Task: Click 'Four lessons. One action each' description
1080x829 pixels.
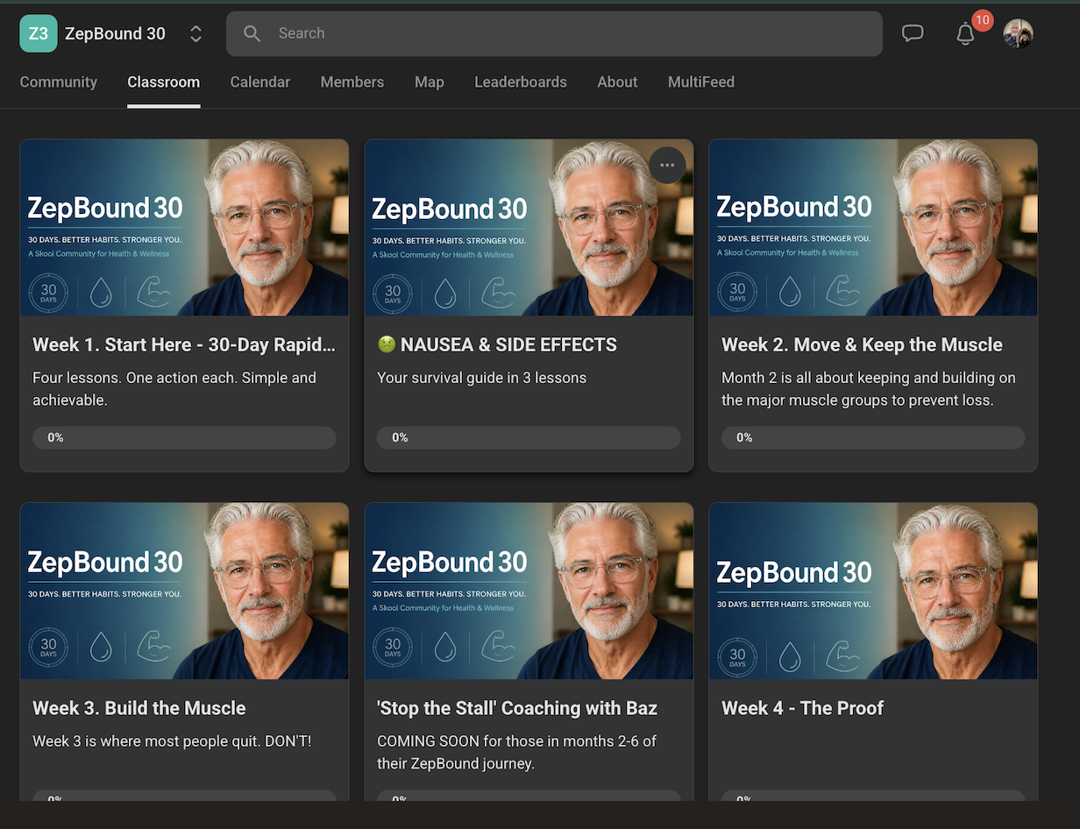Action: coord(174,389)
